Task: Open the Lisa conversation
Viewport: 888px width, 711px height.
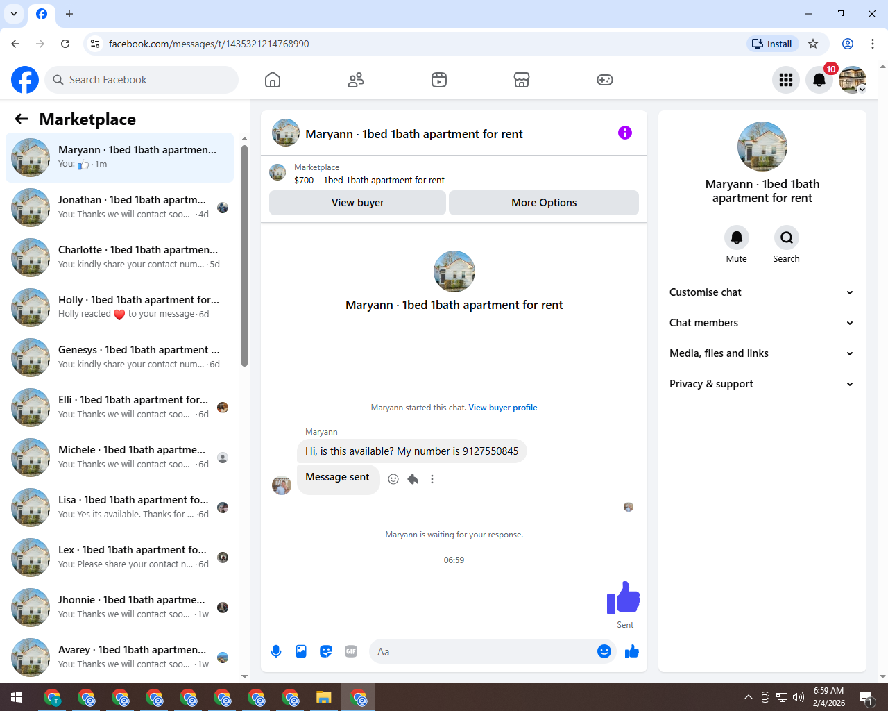Action: pos(120,508)
